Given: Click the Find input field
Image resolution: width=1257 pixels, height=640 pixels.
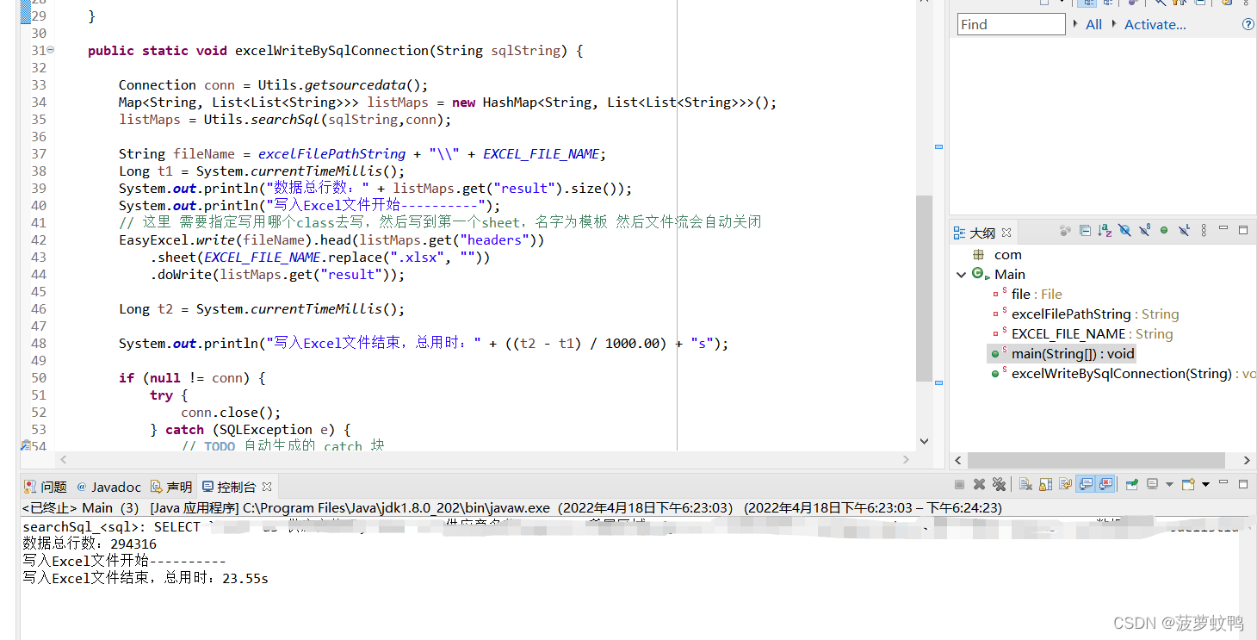Looking at the screenshot, I should coord(1012,25).
